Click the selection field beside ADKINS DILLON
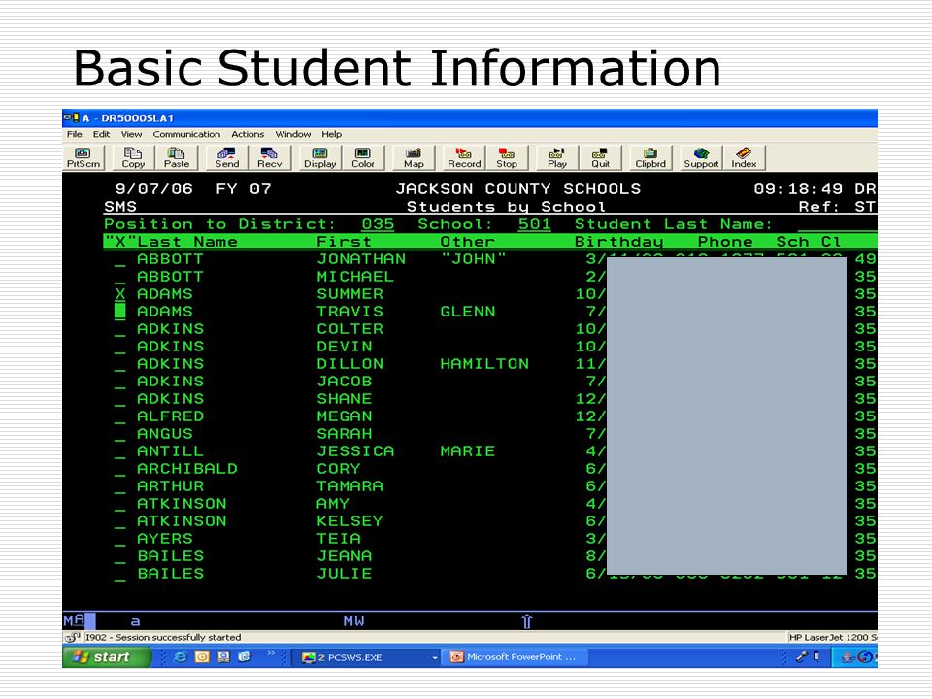The width and height of the screenshot is (932, 699). coord(120,364)
